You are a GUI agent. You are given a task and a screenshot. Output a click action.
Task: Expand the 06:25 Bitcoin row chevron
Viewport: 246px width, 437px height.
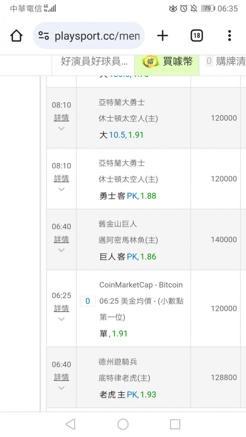click(61, 319)
